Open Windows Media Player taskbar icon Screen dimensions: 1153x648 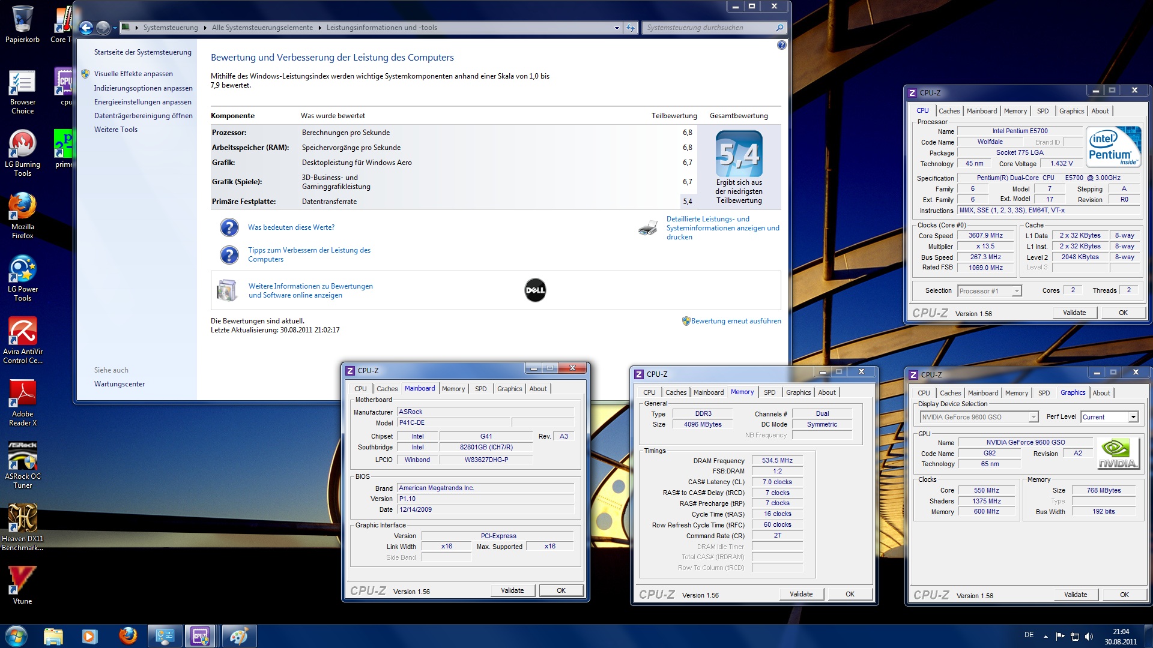point(90,636)
